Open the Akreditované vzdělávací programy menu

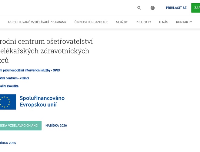tap(37, 22)
